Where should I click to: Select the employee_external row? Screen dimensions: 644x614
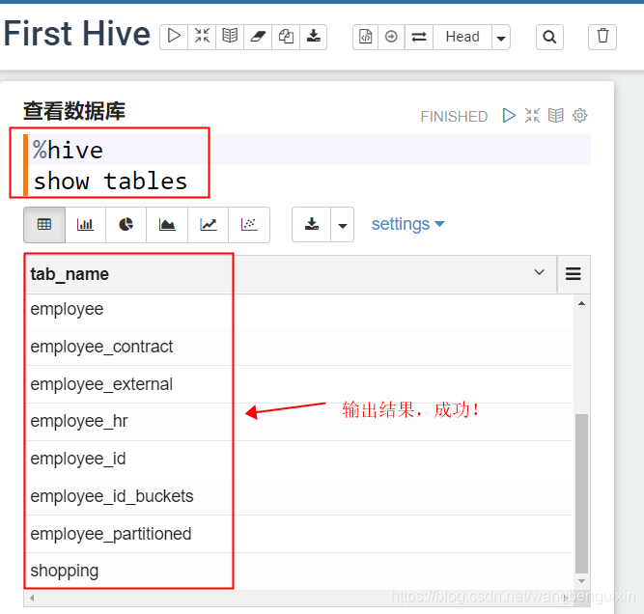pyautogui.click(x=299, y=384)
